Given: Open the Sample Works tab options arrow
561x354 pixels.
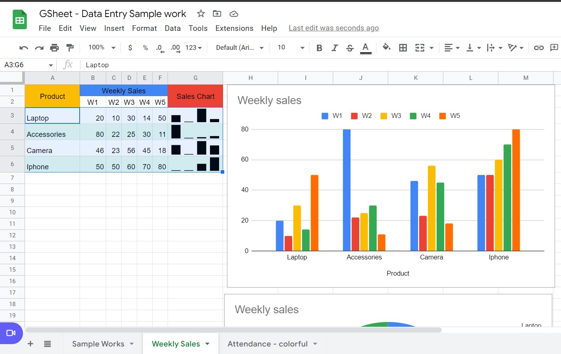Looking at the screenshot, I should click(132, 344).
